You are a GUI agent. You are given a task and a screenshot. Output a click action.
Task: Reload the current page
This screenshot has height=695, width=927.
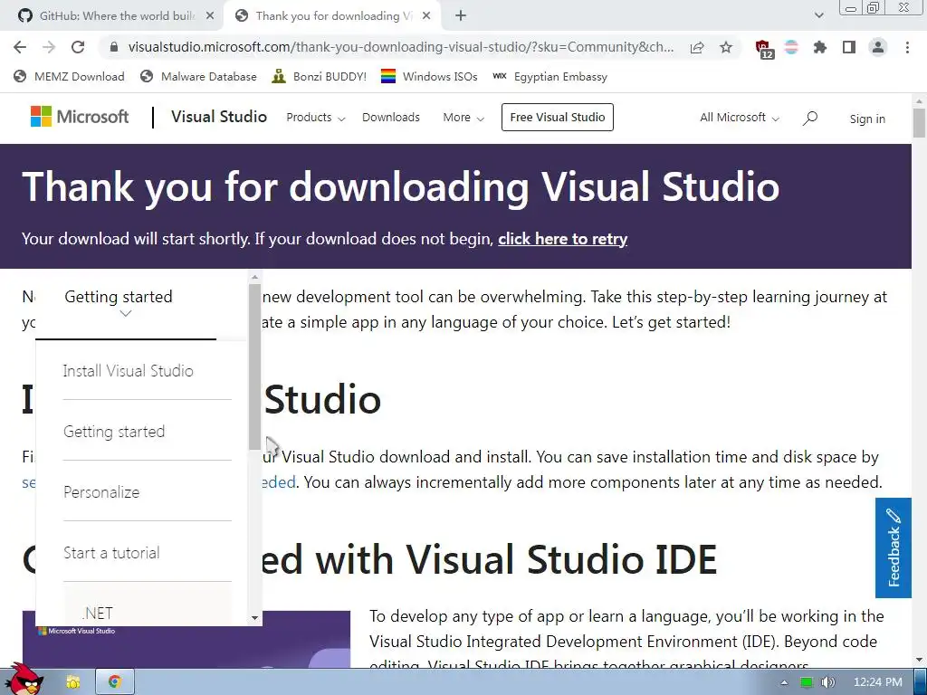(78, 47)
